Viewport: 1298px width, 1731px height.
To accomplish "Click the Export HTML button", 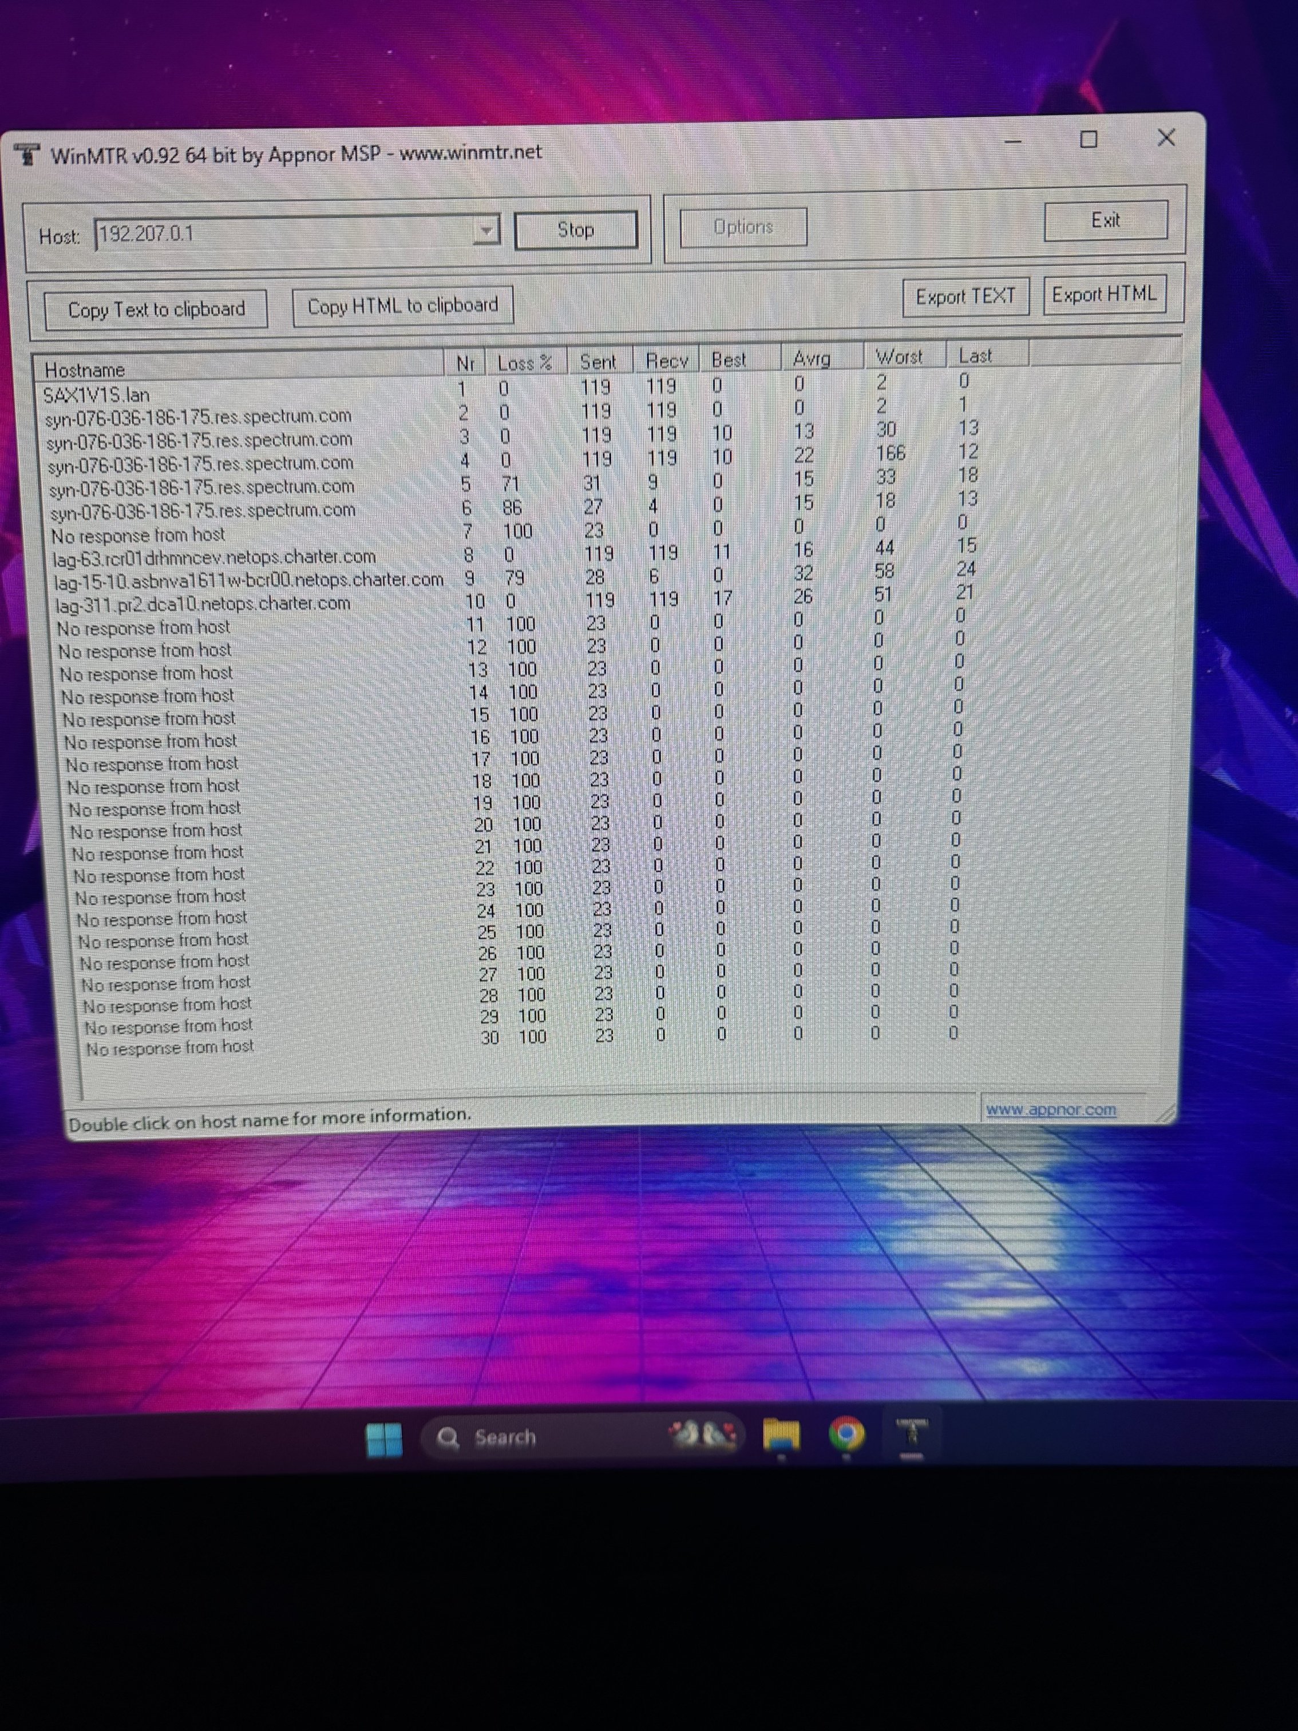I will click(1103, 295).
